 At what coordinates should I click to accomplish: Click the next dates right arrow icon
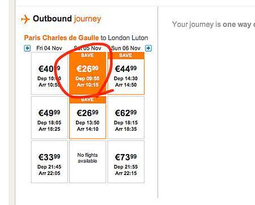(x=148, y=48)
